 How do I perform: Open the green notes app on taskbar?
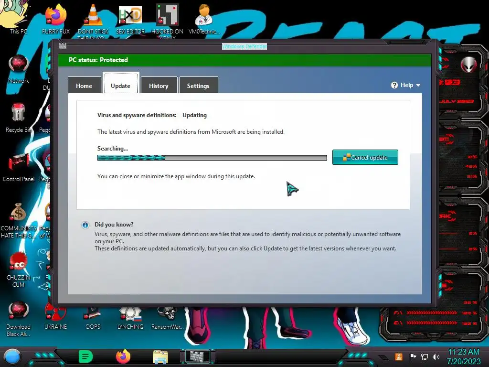(86, 356)
